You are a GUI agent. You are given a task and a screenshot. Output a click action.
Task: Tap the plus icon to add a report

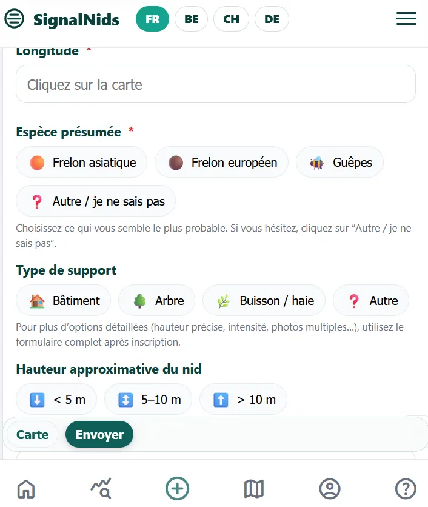click(177, 488)
